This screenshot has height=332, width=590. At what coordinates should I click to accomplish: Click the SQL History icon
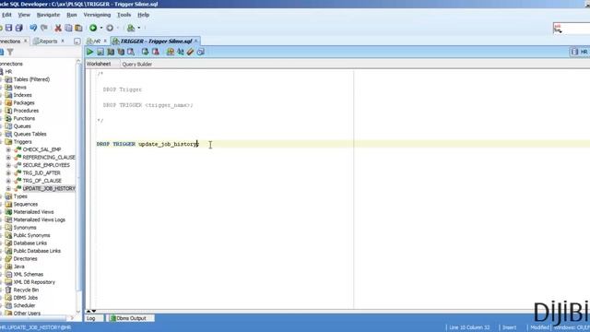click(201, 52)
